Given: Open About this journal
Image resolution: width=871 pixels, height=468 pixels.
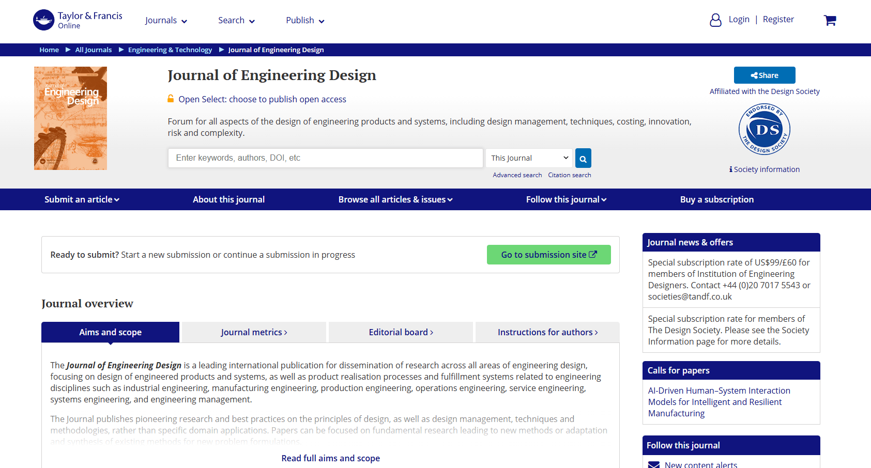Looking at the screenshot, I should pos(228,199).
